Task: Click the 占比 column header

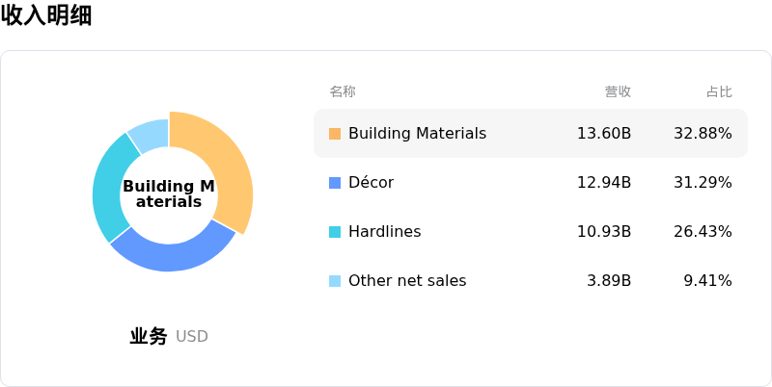Action: [719, 92]
